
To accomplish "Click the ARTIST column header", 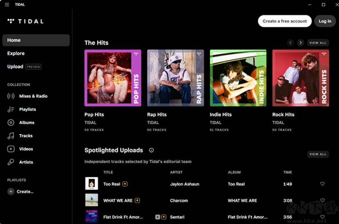I will point(176,172).
